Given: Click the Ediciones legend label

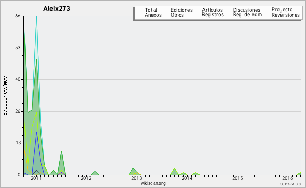Looking at the screenshot, I should pos(182,10).
